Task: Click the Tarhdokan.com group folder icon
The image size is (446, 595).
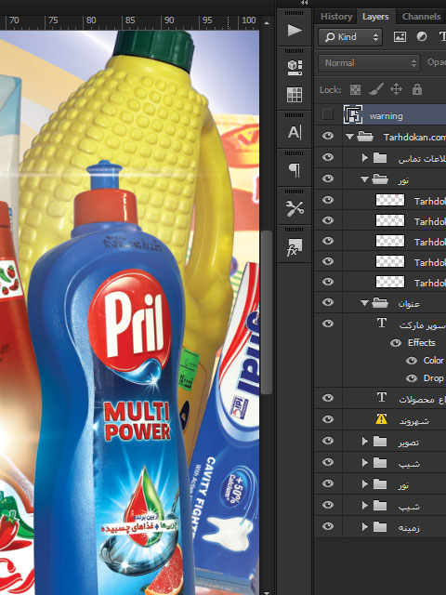Action: click(x=365, y=137)
